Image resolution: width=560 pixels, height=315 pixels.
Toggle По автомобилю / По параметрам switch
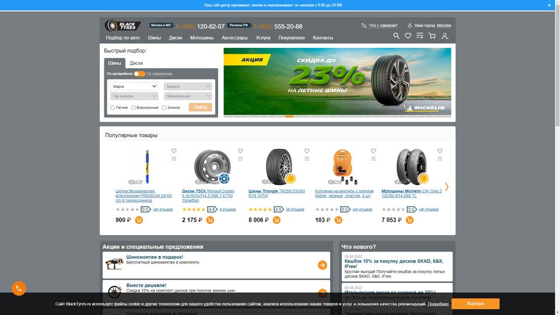tap(139, 73)
